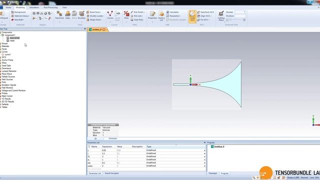Click Background in Materials group
Screen dimensions: 320x180
[18, 12]
